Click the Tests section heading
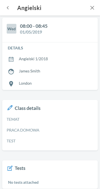This screenshot has width=100, height=189. click(x=20, y=168)
